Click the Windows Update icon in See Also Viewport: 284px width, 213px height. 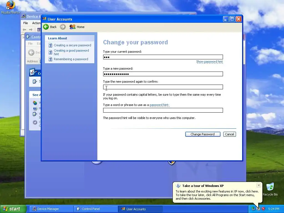35,103
